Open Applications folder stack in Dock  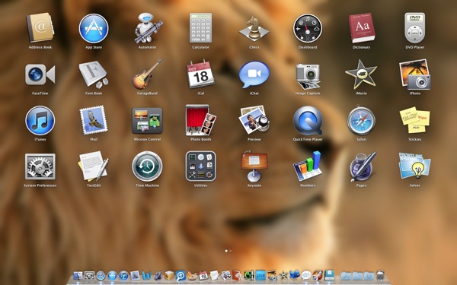[347, 276]
